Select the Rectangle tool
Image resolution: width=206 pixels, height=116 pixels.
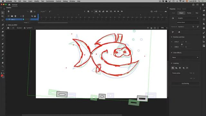pos(3,35)
